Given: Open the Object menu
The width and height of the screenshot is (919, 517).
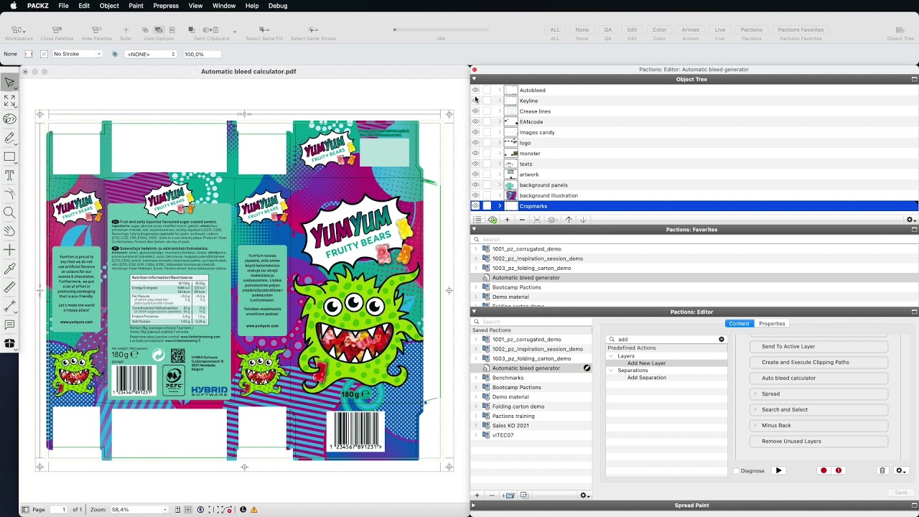Looking at the screenshot, I should (109, 6).
